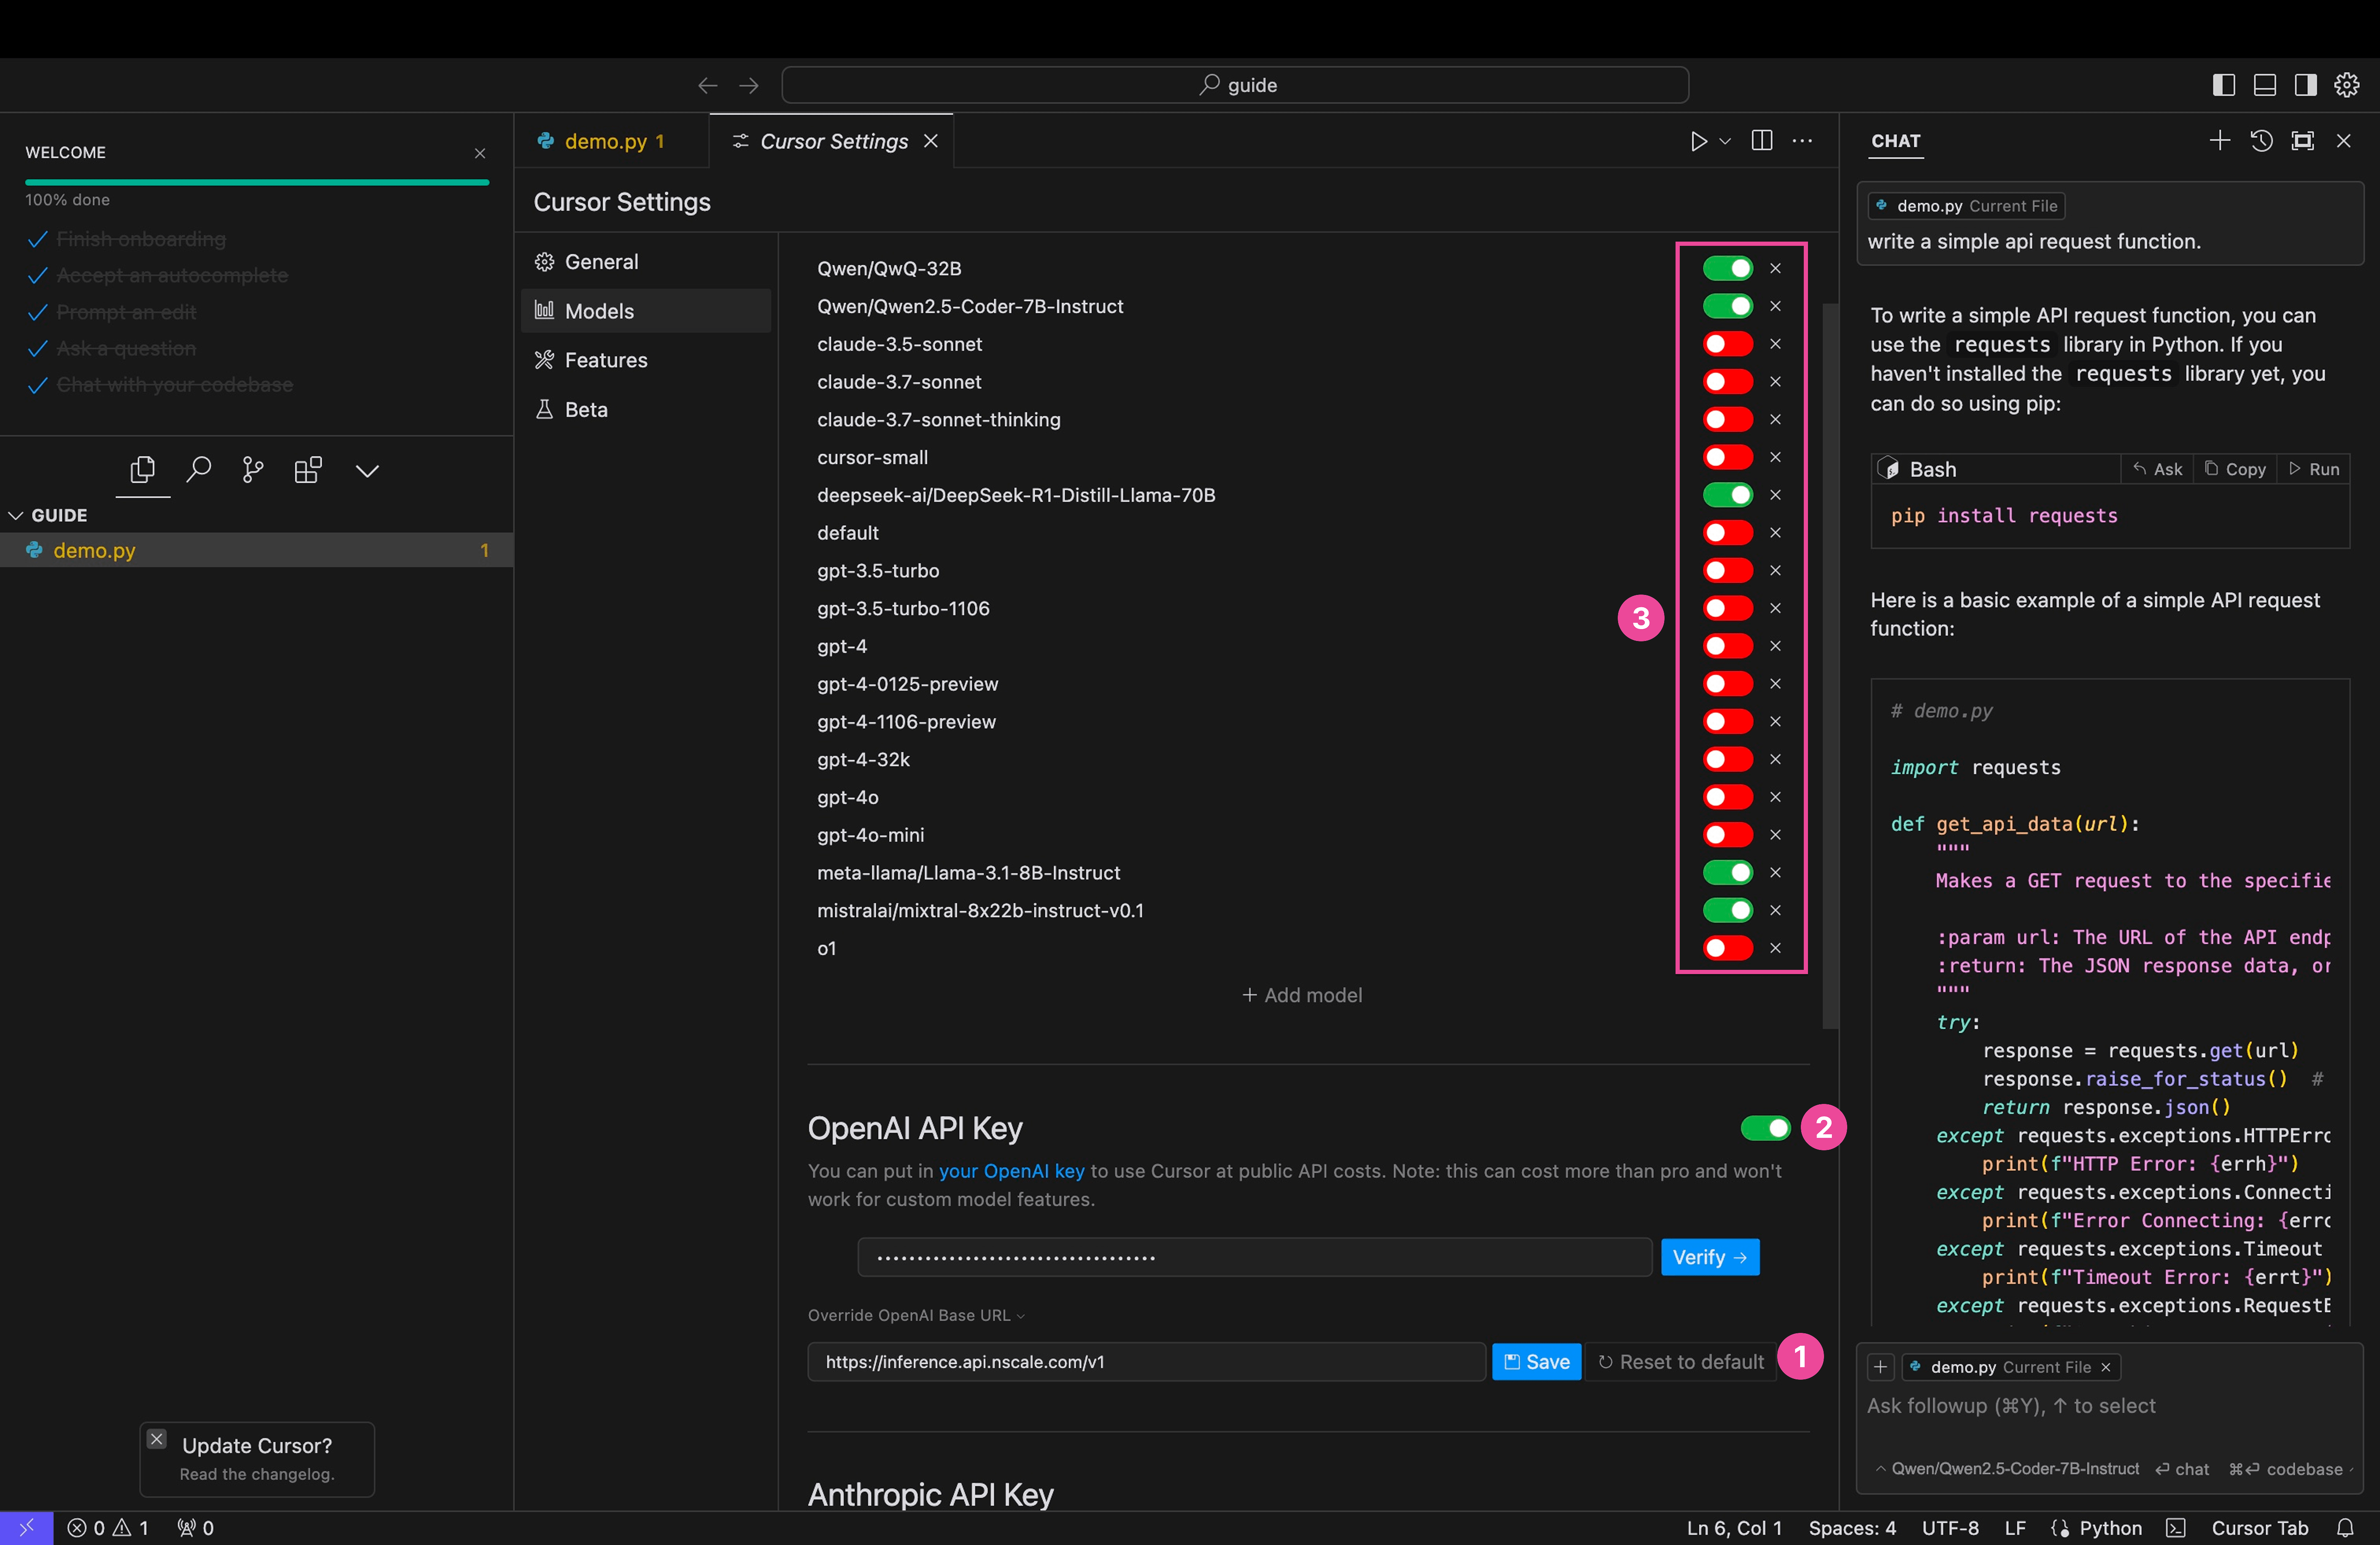Open the Source Control view icon
The width and height of the screenshot is (2380, 1545).
tap(253, 469)
